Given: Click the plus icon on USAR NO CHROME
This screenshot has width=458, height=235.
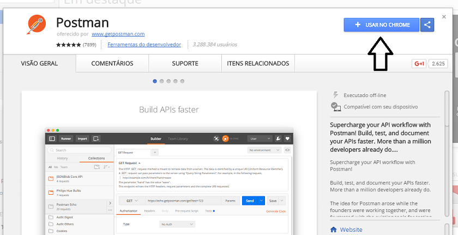Looking at the screenshot, I should [358, 25].
